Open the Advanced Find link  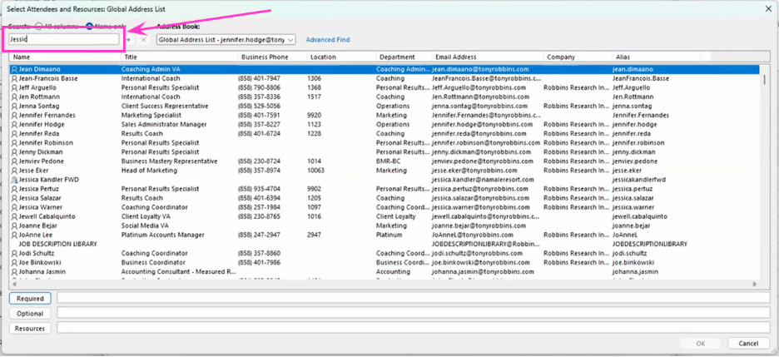(327, 40)
